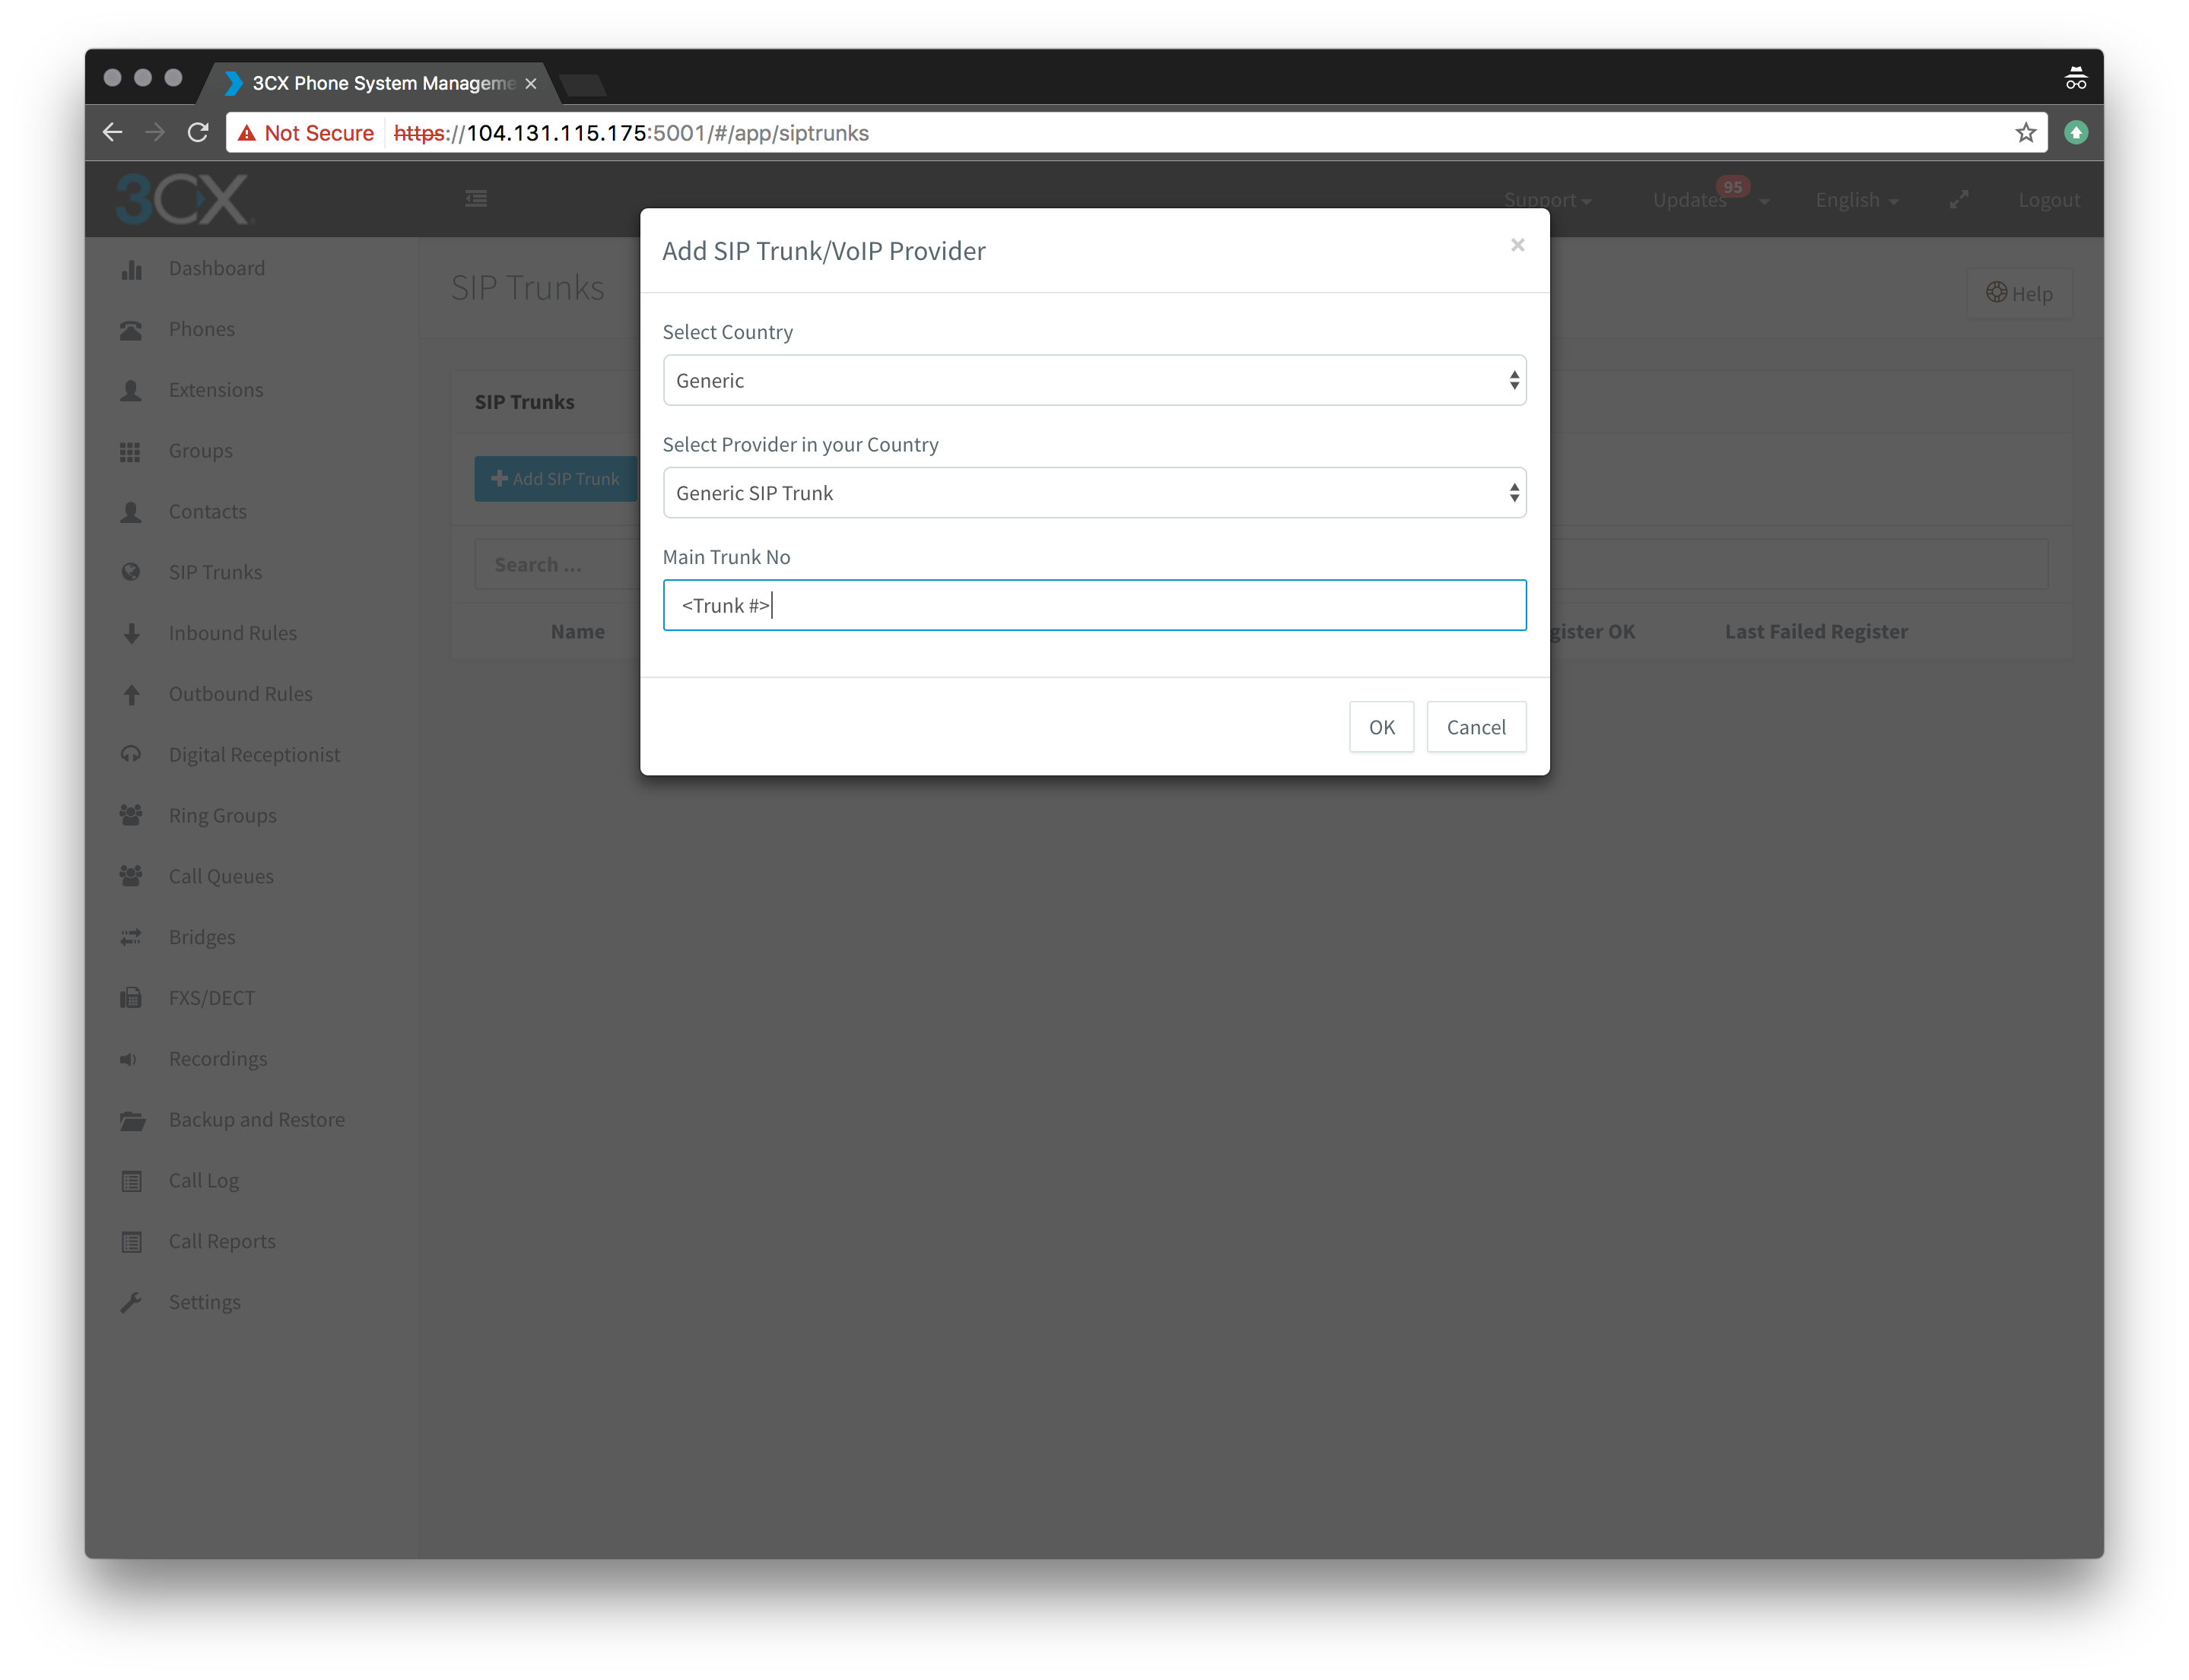Click the Last Failed Register column header
Screen dimensions: 2189x1680
click(x=1816, y=632)
